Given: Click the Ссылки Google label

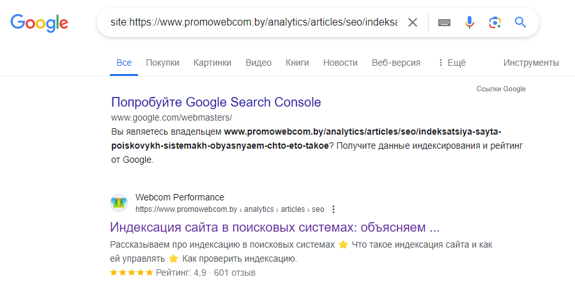Looking at the screenshot, I should pyautogui.click(x=501, y=89).
